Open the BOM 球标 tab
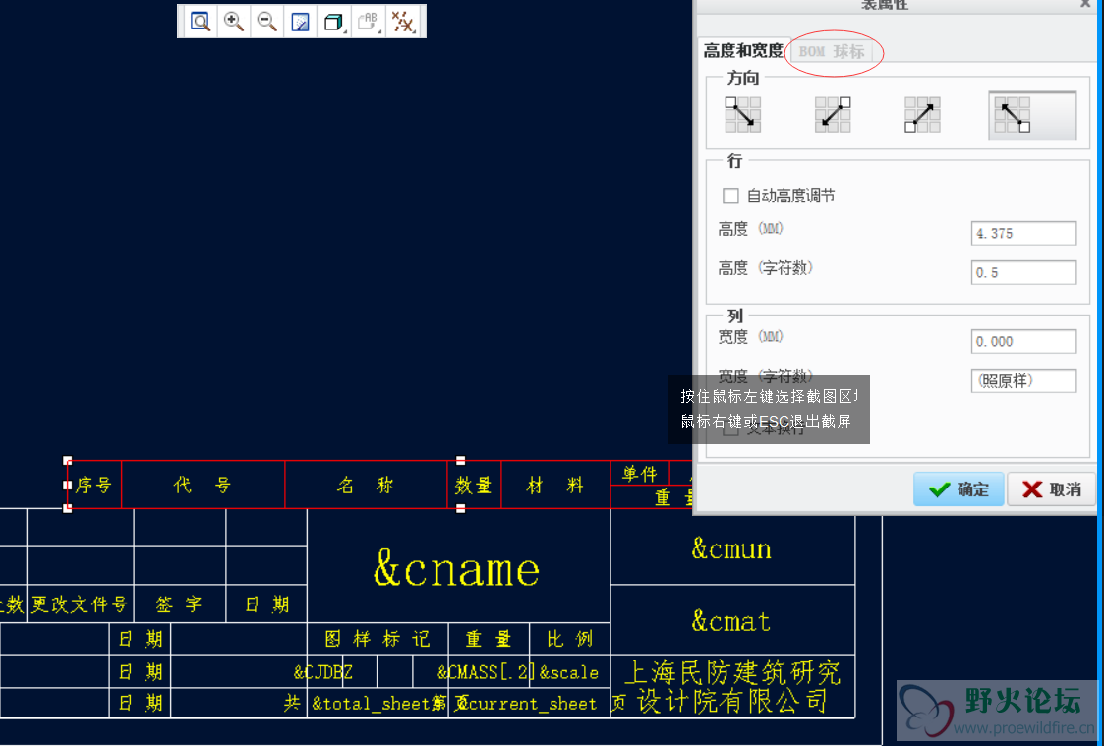Image resolution: width=1104 pixels, height=746 pixels. pos(832,51)
